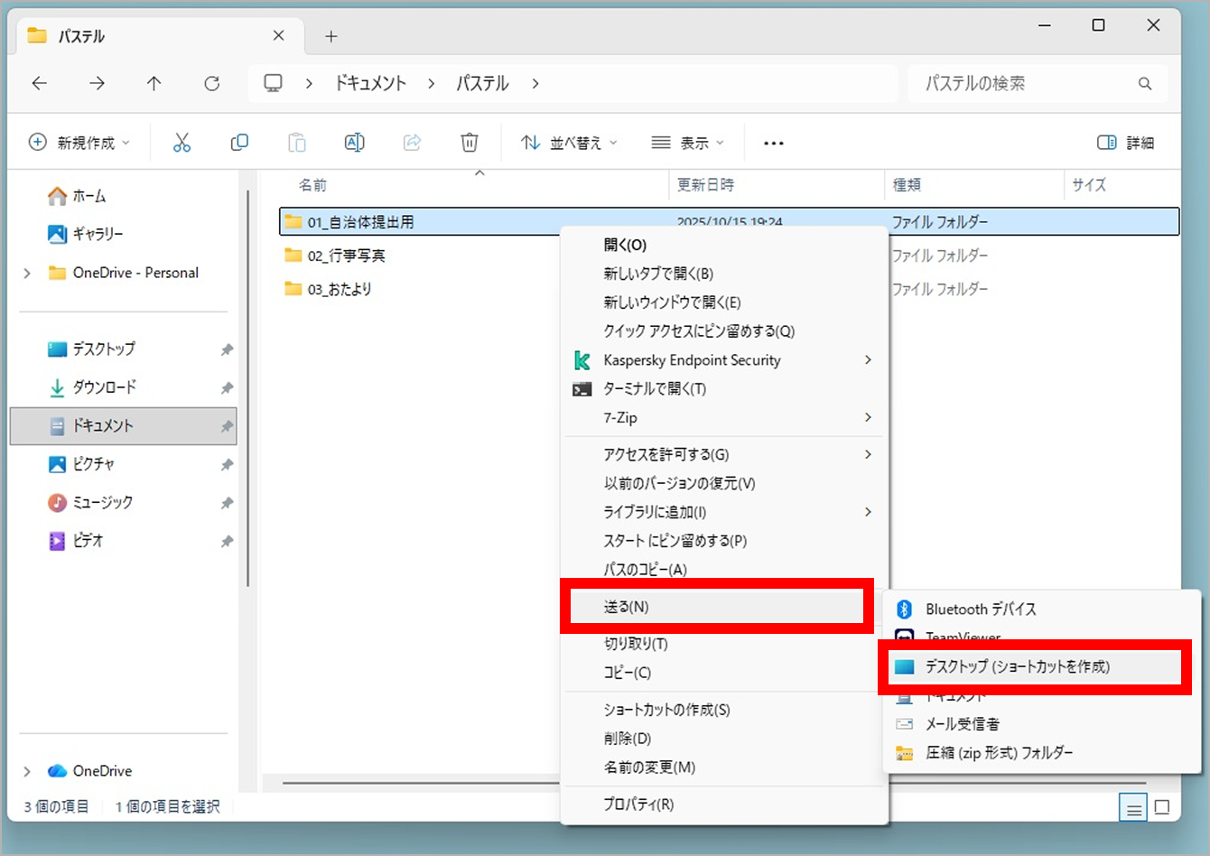Click the Cut scissors icon in toolbar

pos(181,143)
